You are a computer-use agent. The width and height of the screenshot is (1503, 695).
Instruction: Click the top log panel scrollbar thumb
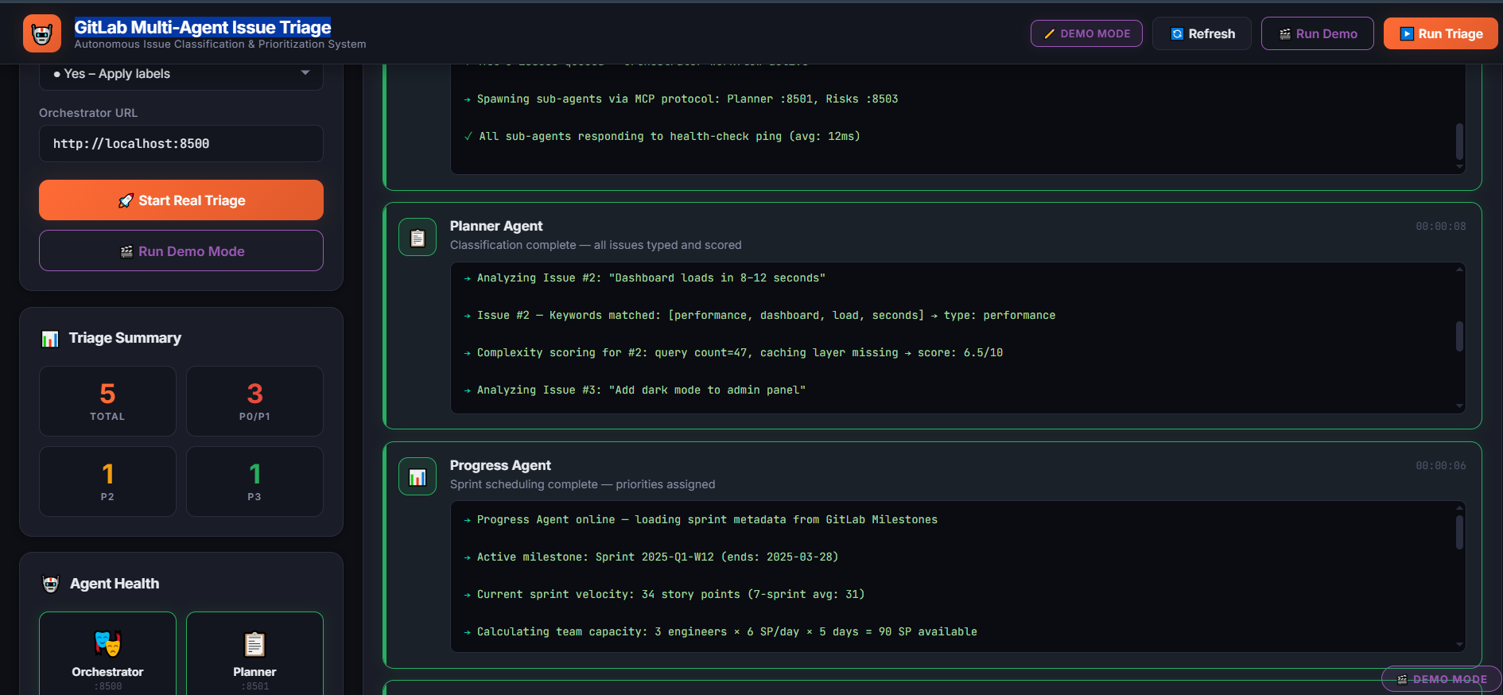[1459, 142]
